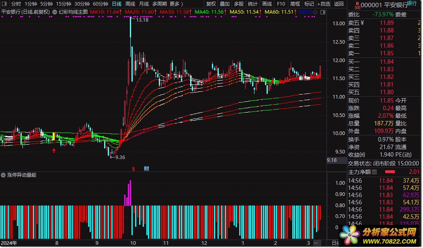
Task: Switch to 分时 intraday view
Action: tap(16, 4)
